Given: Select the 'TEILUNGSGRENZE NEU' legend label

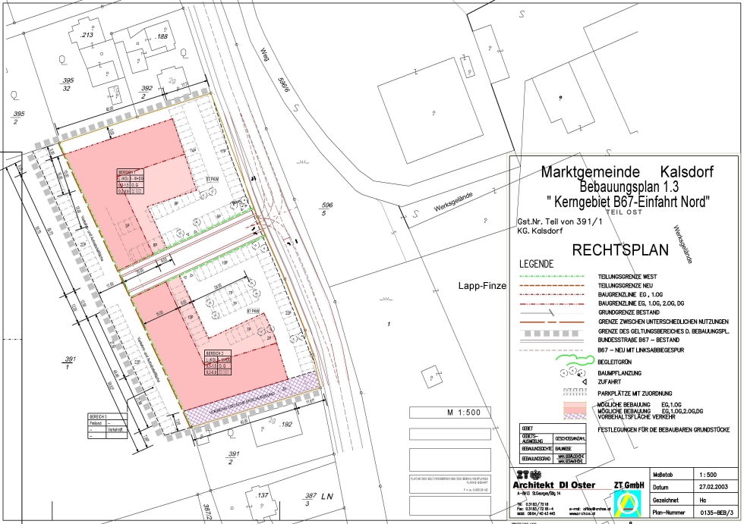Looking at the screenshot, I should tap(626, 286).
